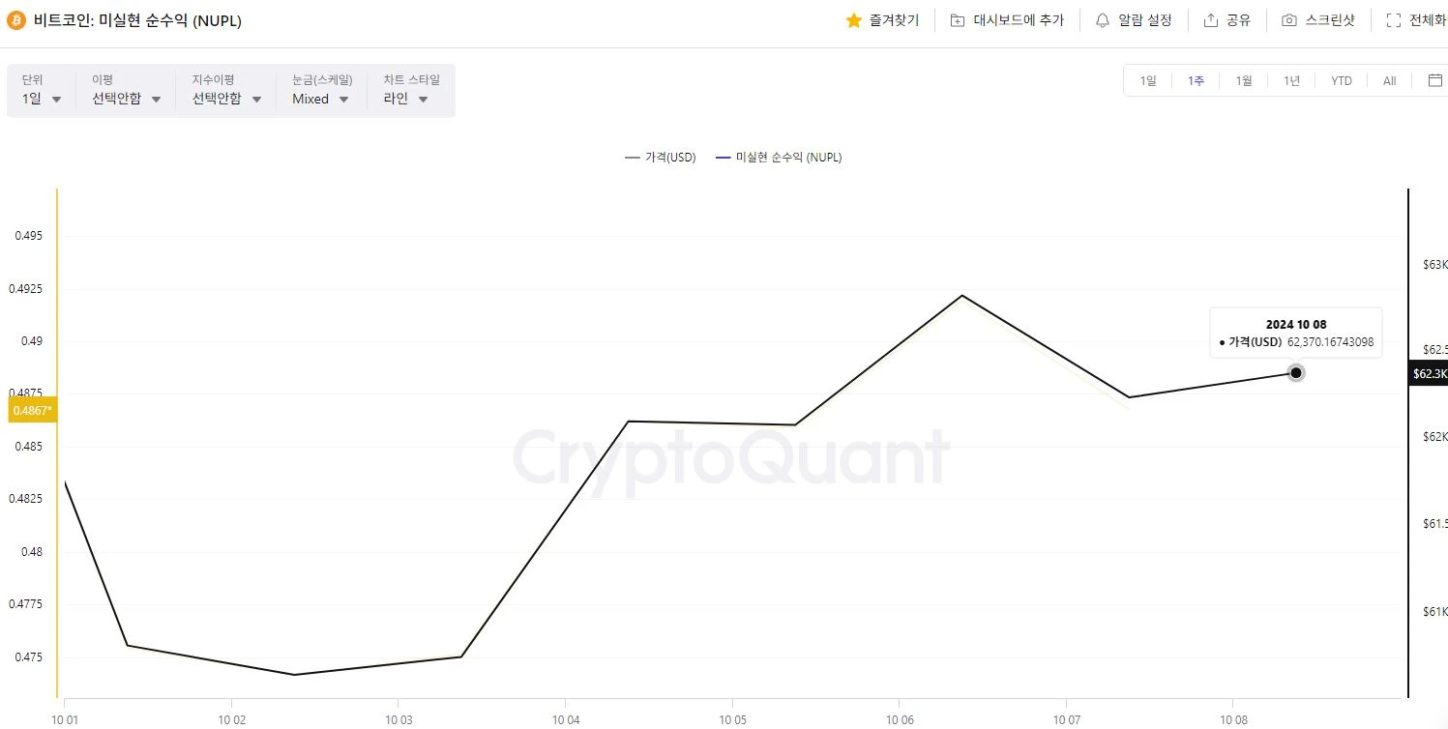
Task: Click the alarm bell icon
Action: point(1103,20)
